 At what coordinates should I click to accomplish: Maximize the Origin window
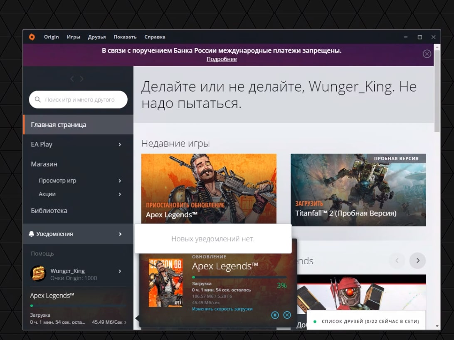(419, 37)
